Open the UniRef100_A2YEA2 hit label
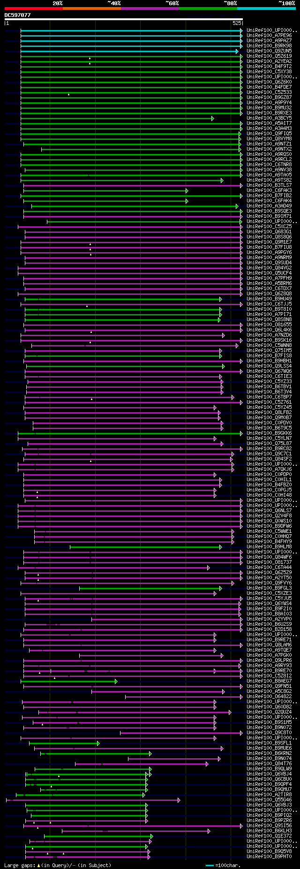This screenshot has height=869, width=300. click(269, 62)
